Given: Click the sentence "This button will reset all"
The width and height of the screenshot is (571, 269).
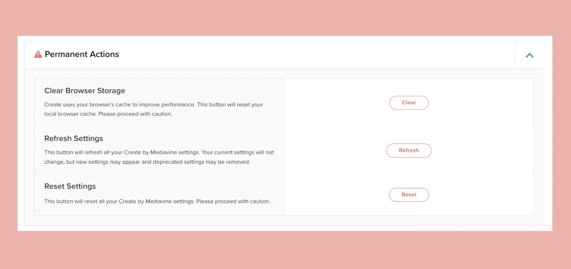Looking at the screenshot, I should [157, 201].
